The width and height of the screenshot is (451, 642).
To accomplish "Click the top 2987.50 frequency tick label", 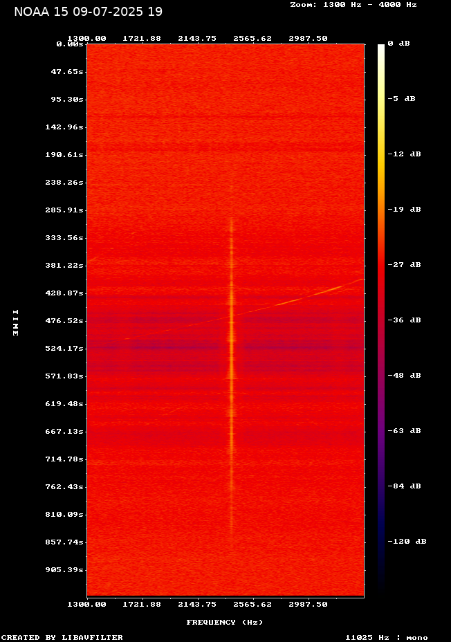I will [x=308, y=39].
